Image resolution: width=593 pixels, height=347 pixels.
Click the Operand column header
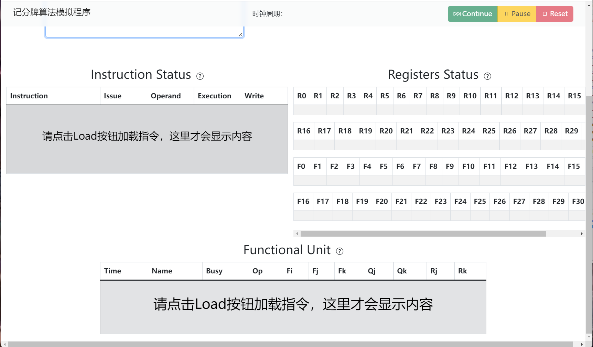click(x=171, y=96)
